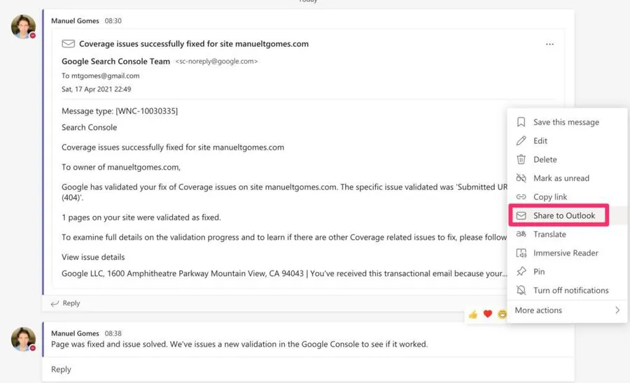React with the laughing face emoji

click(502, 315)
